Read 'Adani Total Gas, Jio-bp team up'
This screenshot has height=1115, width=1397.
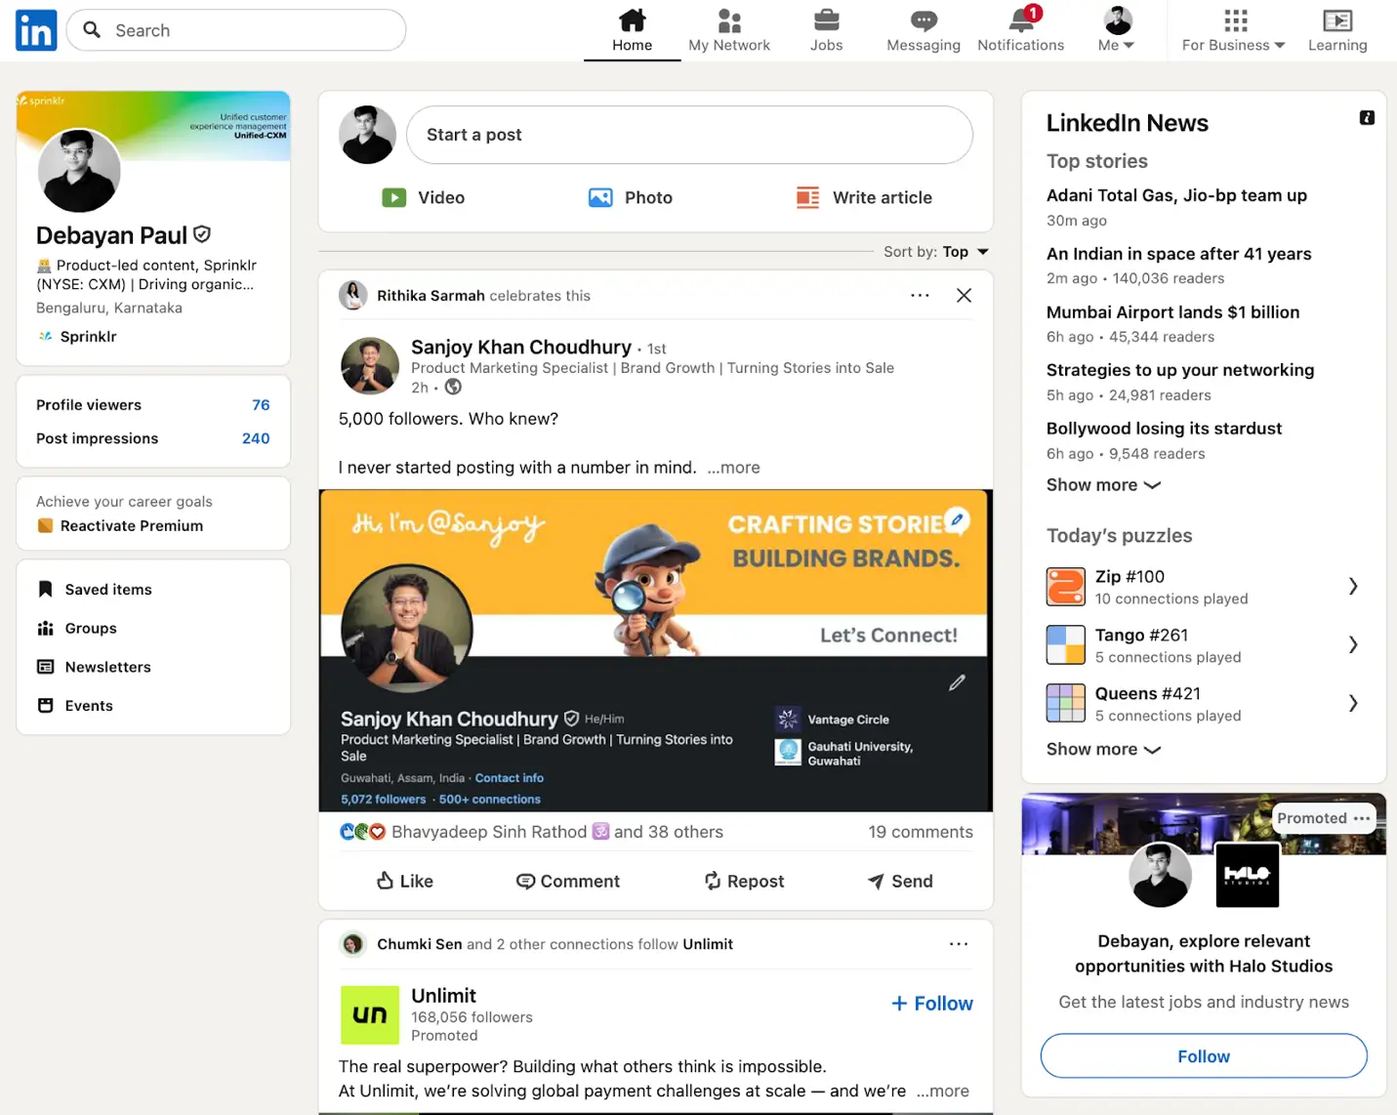[x=1176, y=195]
